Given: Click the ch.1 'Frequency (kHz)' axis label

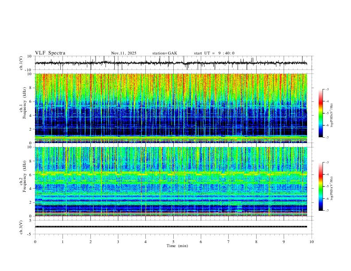Looking at the screenshot, I should pos(24,103).
